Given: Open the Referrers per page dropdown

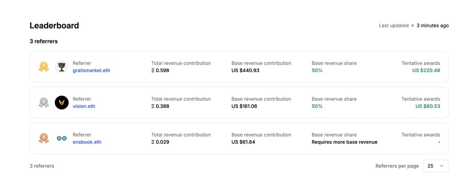Looking at the screenshot, I should [x=436, y=166].
